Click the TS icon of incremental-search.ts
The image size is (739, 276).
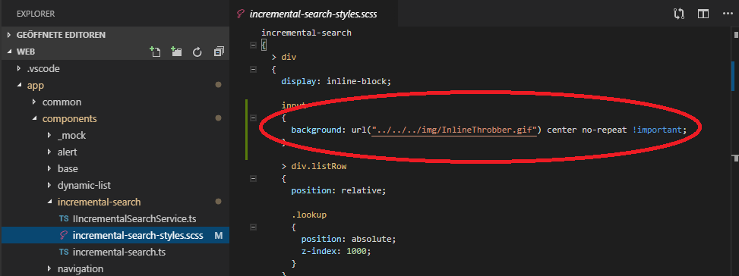click(x=64, y=252)
